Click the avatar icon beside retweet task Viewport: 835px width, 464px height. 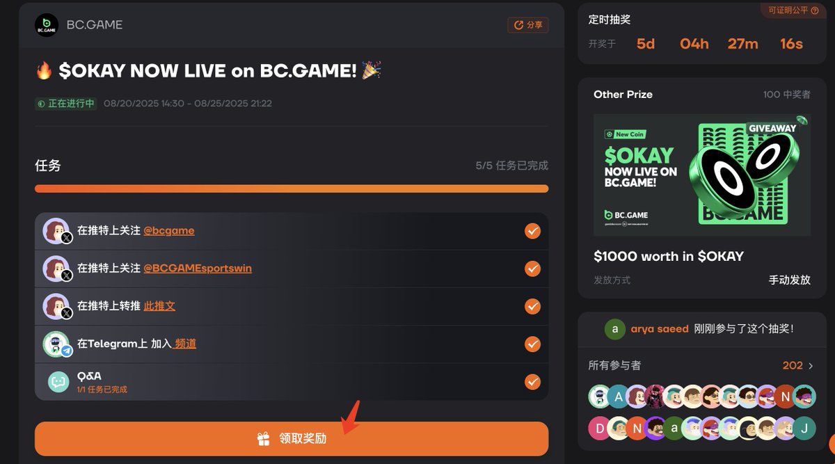56,306
